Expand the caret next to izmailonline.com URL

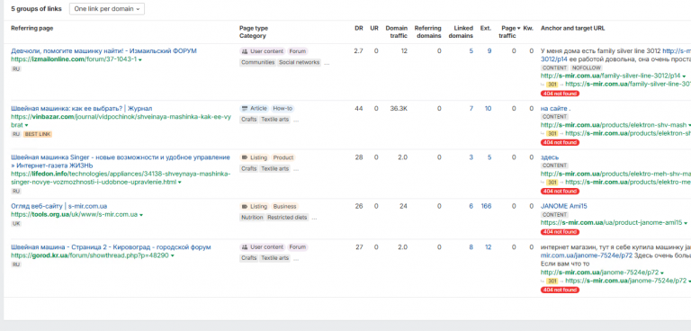click(x=140, y=60)
